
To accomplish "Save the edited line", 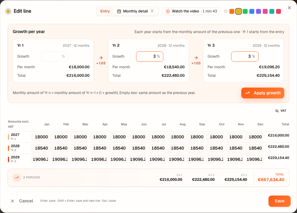I will tap(279, 201).
